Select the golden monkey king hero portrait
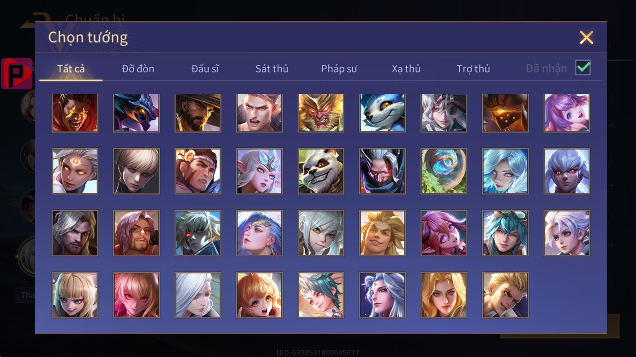The height and width of the screenshot is (357, 636). click(x=321, y=113)
